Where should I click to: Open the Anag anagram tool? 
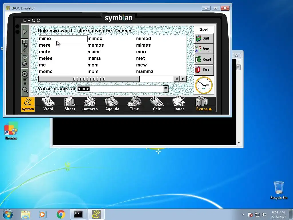click(x=204, y=49)
